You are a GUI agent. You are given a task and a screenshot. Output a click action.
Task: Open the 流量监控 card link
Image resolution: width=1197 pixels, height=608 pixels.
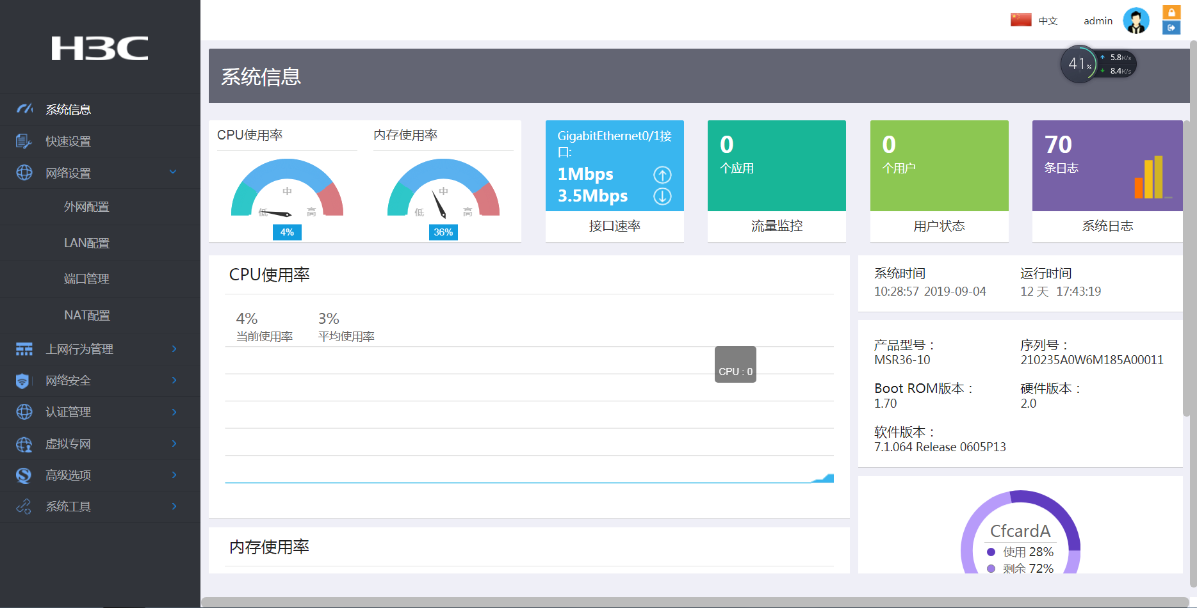click(x=777, y=226)
